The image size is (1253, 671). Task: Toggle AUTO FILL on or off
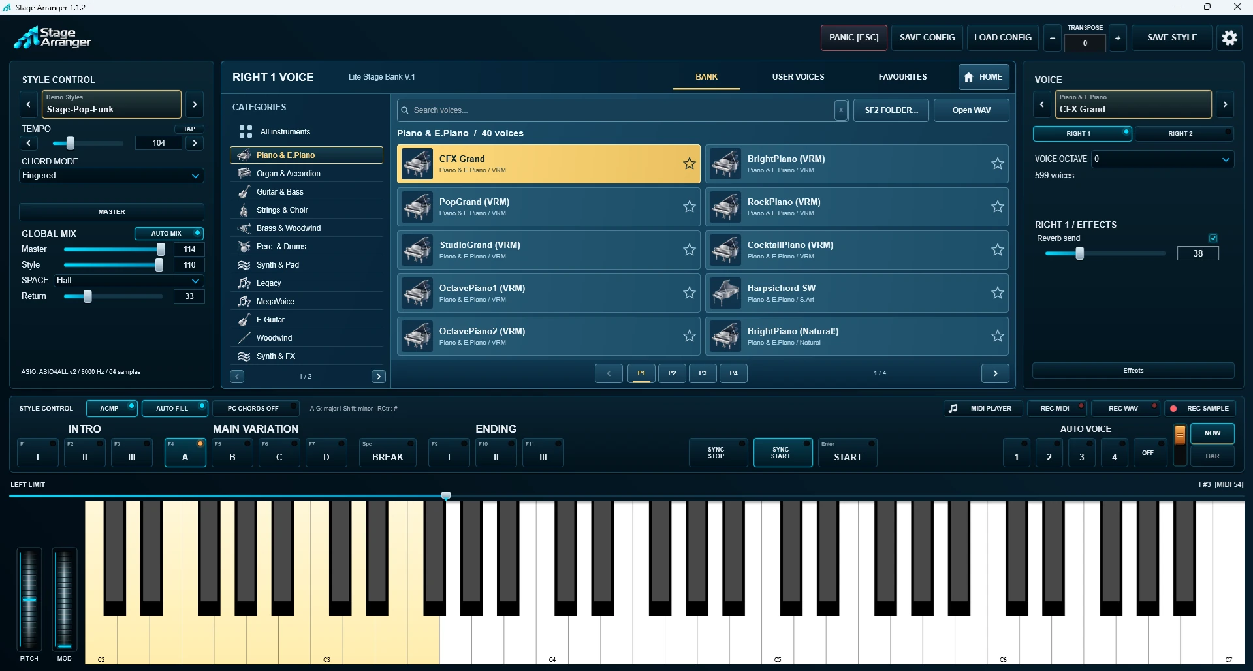(x=174, y=409)
